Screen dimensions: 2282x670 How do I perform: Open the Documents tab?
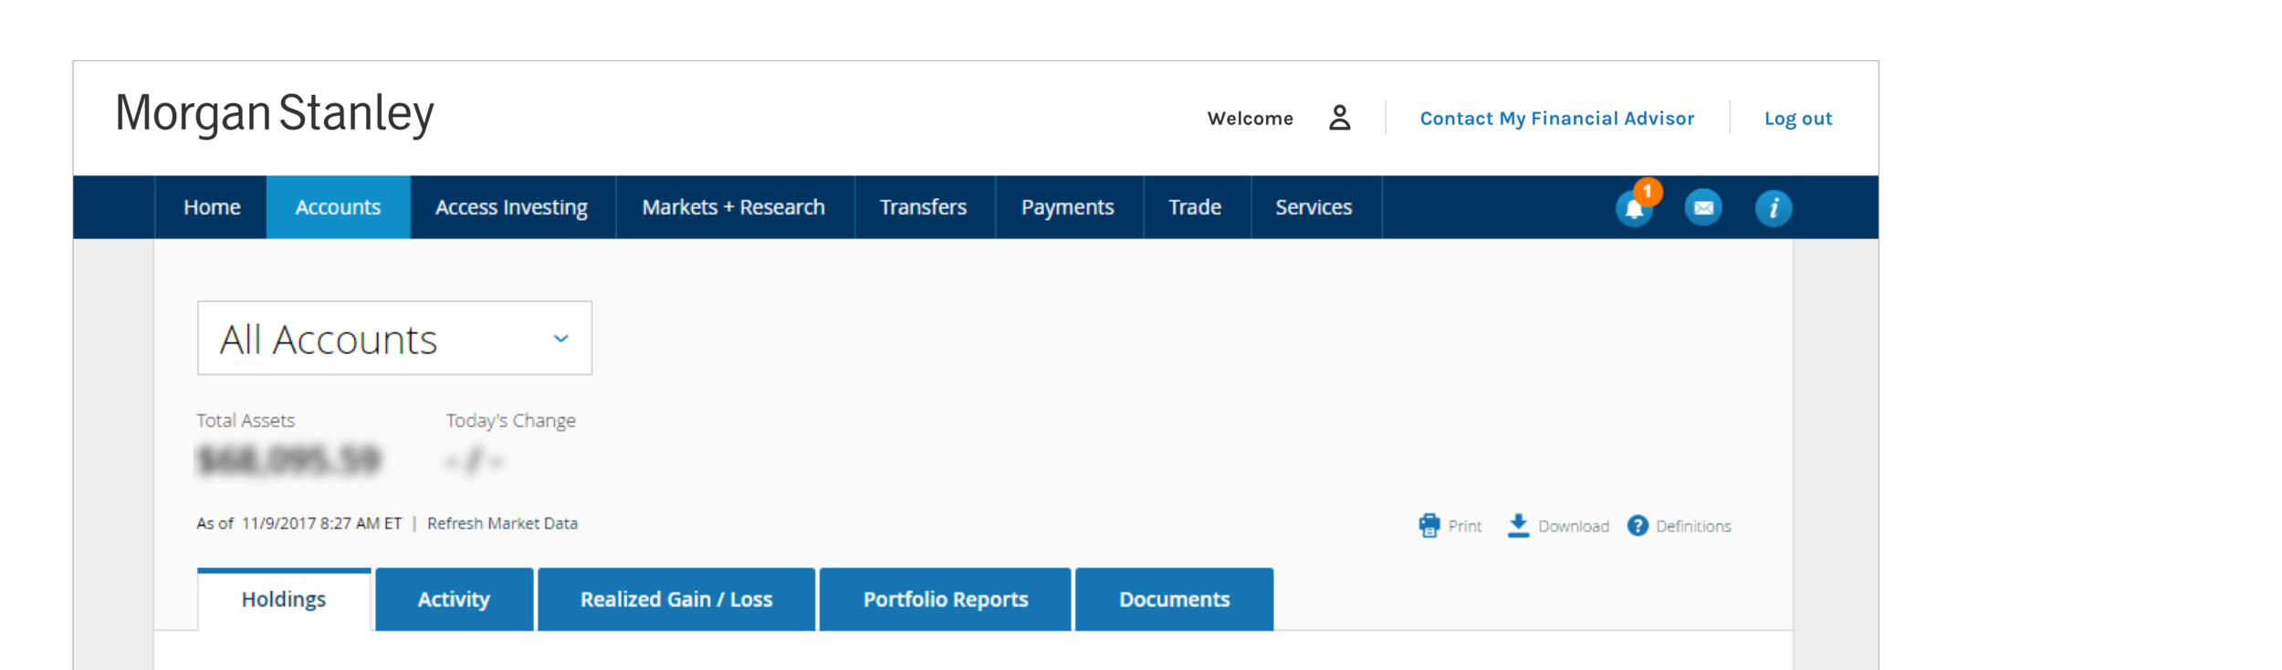1175,599
